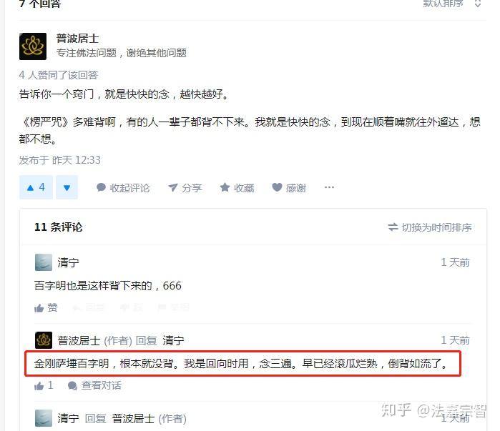Send thanks via 感谢 heart
500x431 pixels.
point(289,188)
